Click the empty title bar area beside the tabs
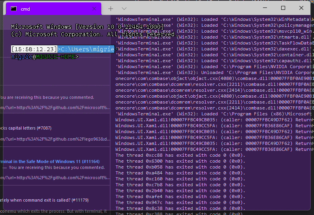 [x=192, y=8]
